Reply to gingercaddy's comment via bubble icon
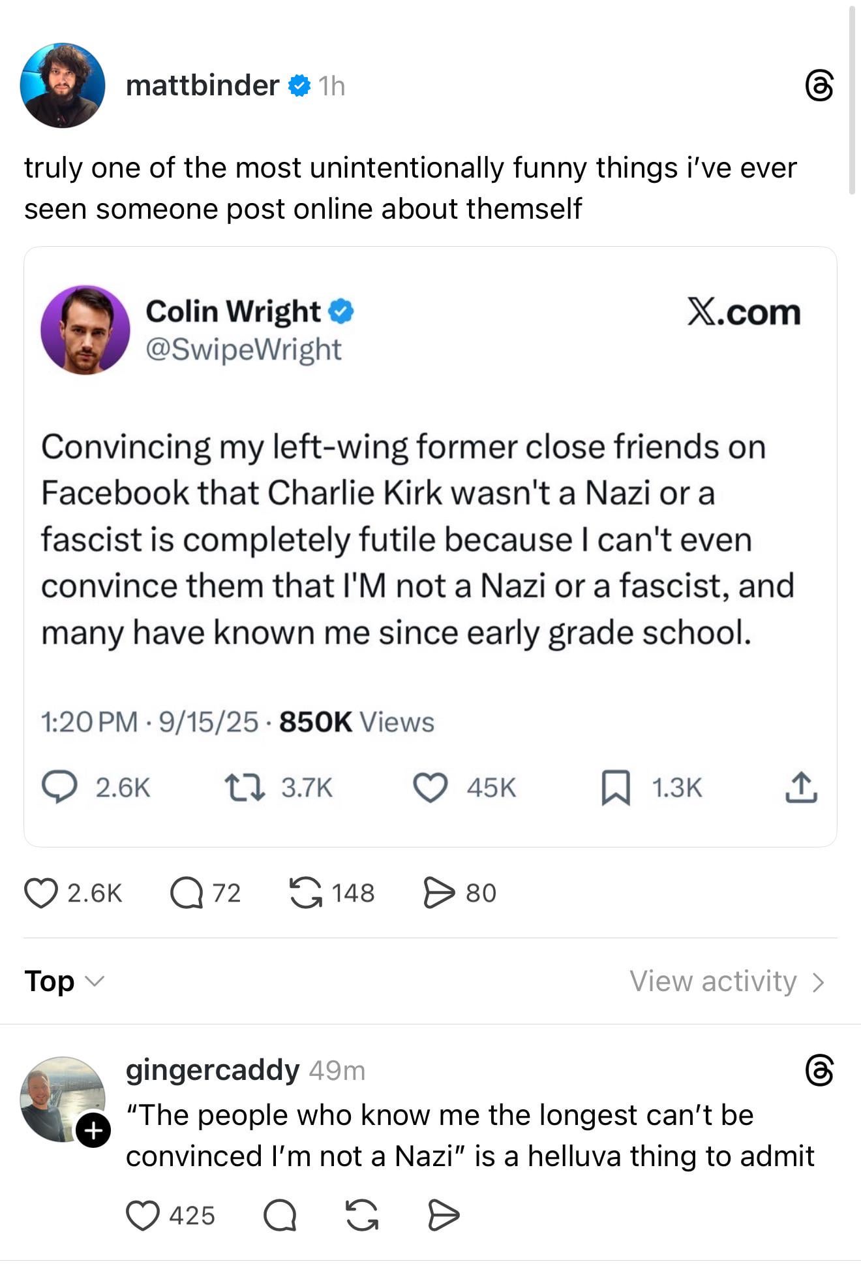 (x=280, y=1216)
